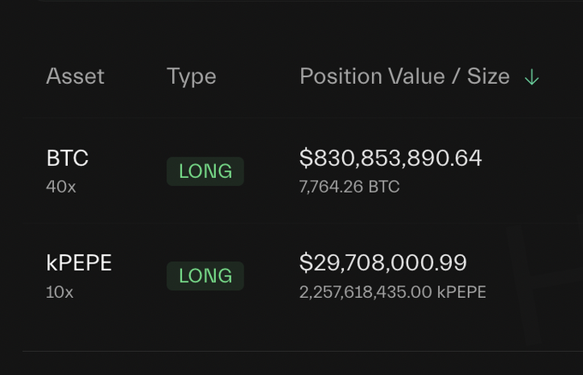Toggle the green descending sort arrow
This screenshot has width=583, height=375.
532,77
